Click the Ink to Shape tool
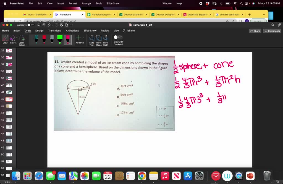Image resolution: width=283 pixels, height=184 pixels. [x=99, y=41]
